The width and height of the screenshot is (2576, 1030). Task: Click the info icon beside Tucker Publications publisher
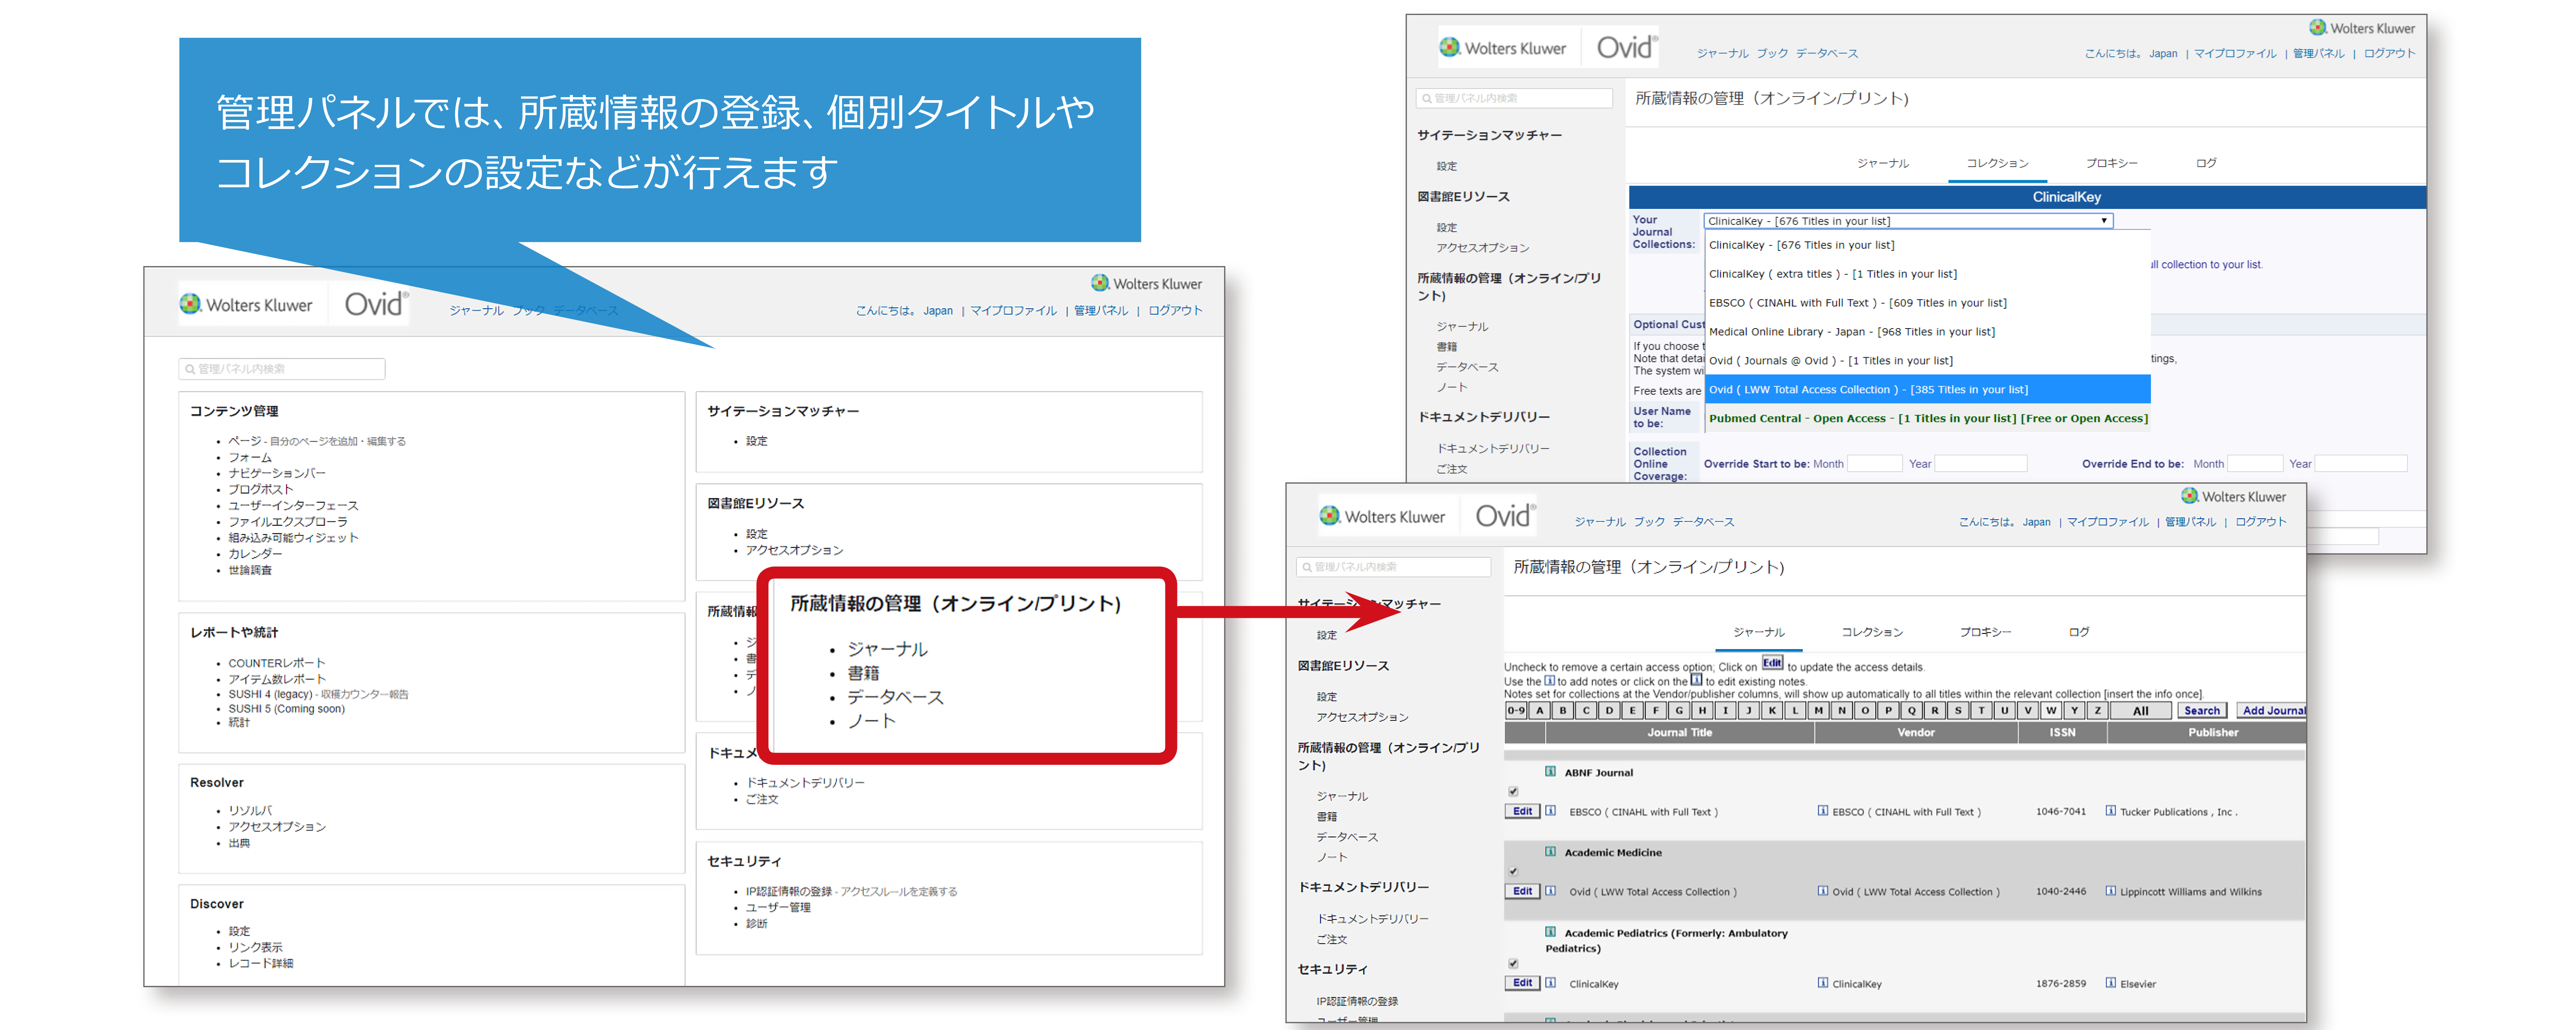tap(2110, 811)
